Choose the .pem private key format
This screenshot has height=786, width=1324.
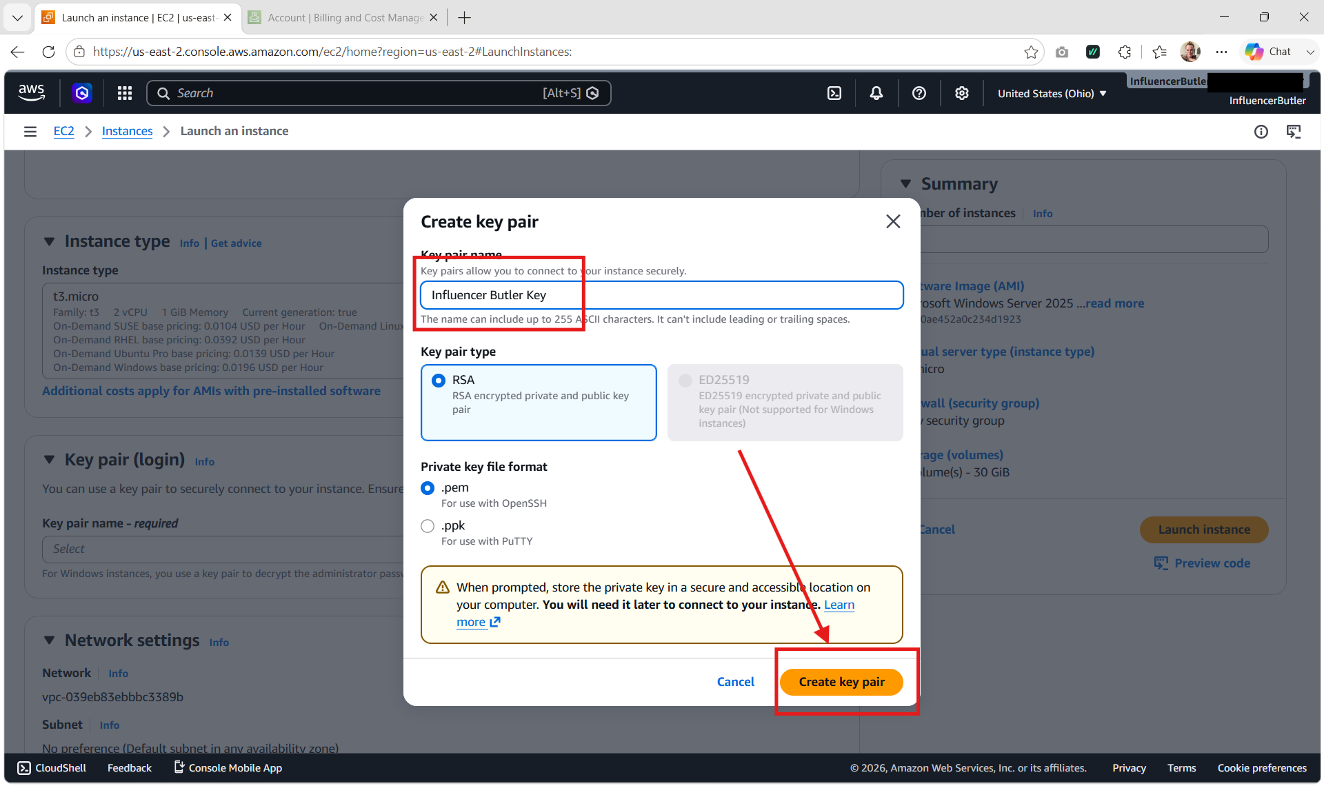point(428,488)
